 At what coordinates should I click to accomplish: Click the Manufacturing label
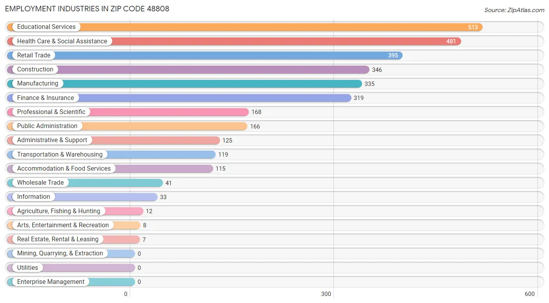[37, 84]
